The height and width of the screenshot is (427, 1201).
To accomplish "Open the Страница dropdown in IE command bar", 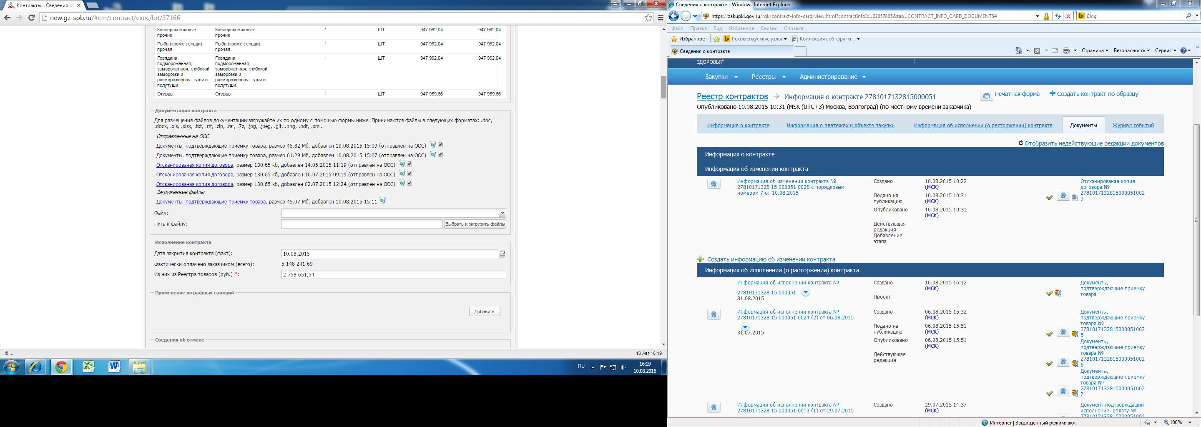I will (x=1095, y=50).
